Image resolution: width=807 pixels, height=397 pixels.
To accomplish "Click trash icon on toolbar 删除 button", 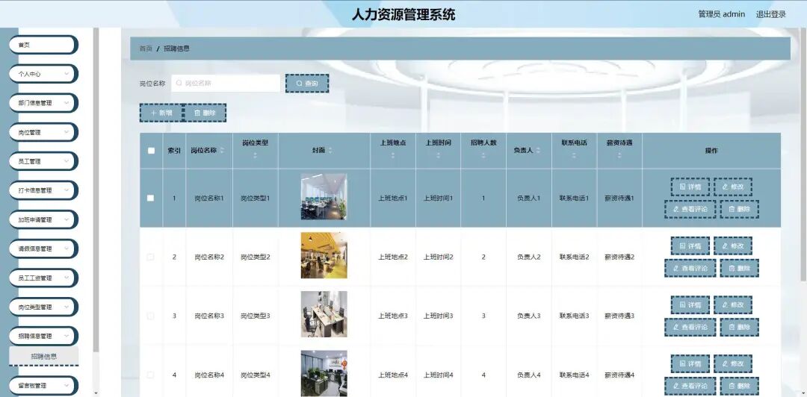I will tap(197, 113).
